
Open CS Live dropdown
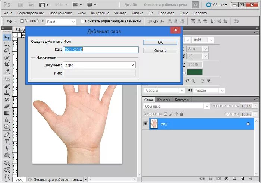217,5
